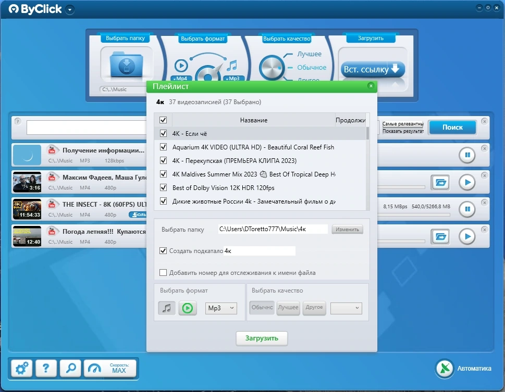Click Максим Фадеев video thumbnail
Image resolution: width=505 pixels, height=392 pixels.
(x=27, y=182)
